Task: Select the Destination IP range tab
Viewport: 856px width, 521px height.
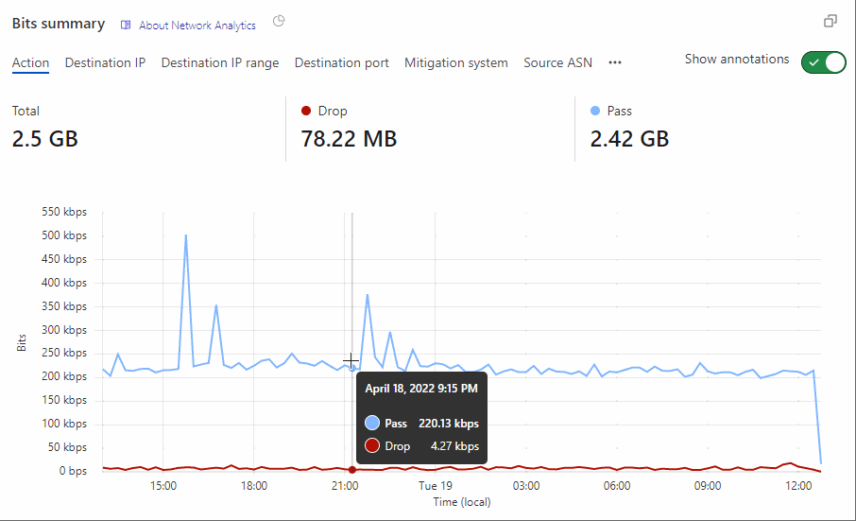Action: click(x=220, y=63)
